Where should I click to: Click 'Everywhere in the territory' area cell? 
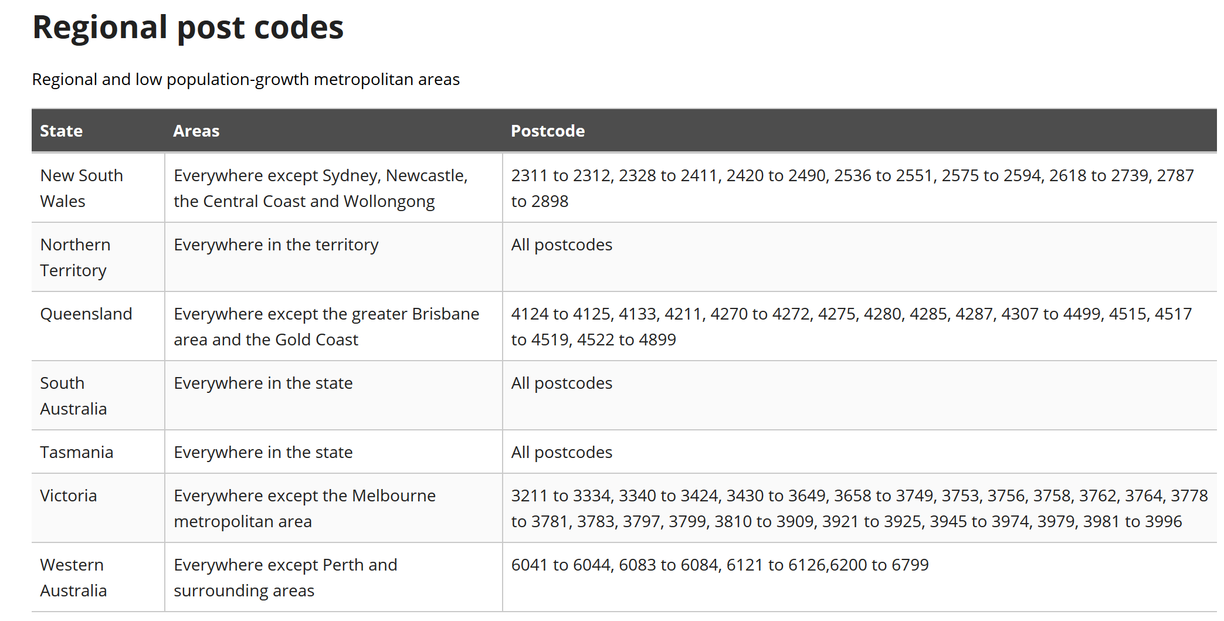[x=334, y=257]
